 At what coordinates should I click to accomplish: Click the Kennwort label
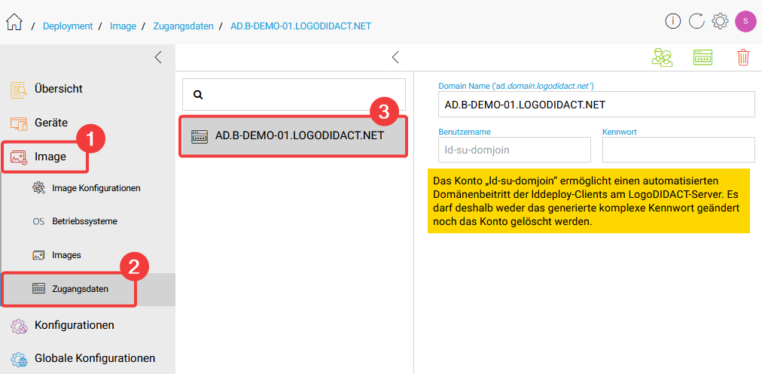[619, 132]
